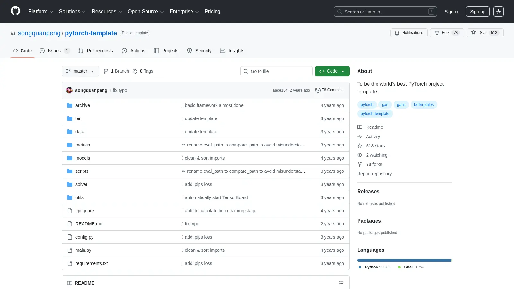Open the README.md file
This screenshot has height=289, width=514.
click(x=89, y=224)
